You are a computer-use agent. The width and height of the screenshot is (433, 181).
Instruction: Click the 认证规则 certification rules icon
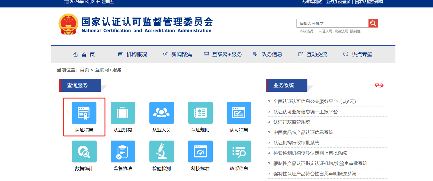(x=200, y=113)
